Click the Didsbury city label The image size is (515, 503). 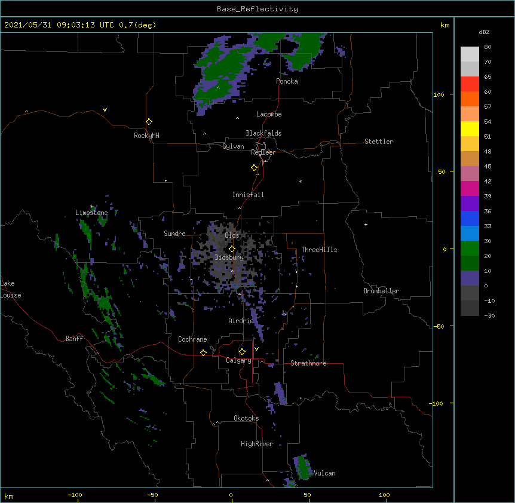(229, 257)
